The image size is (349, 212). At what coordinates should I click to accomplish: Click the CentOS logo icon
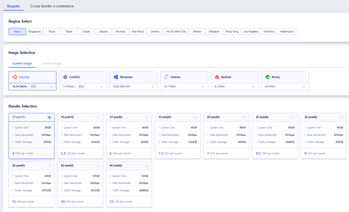[x=65, y=77]
